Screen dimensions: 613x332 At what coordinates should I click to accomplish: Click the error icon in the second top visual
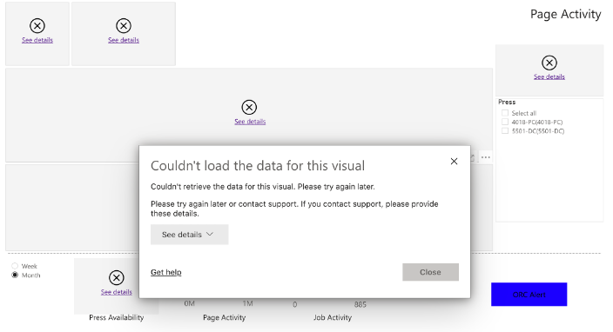[124, 26]
